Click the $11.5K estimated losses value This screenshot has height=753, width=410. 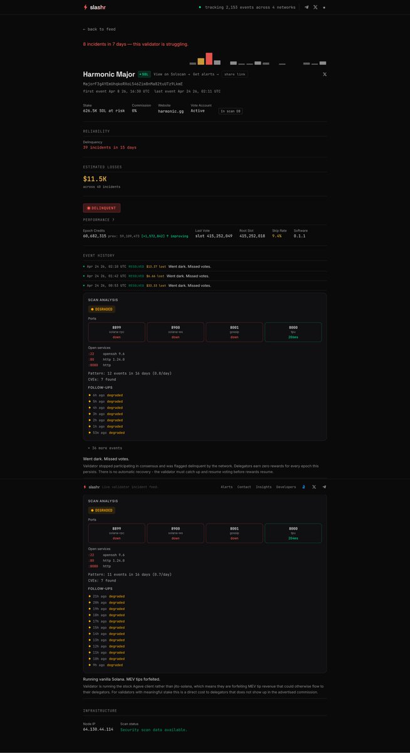(x=95, y=179)
